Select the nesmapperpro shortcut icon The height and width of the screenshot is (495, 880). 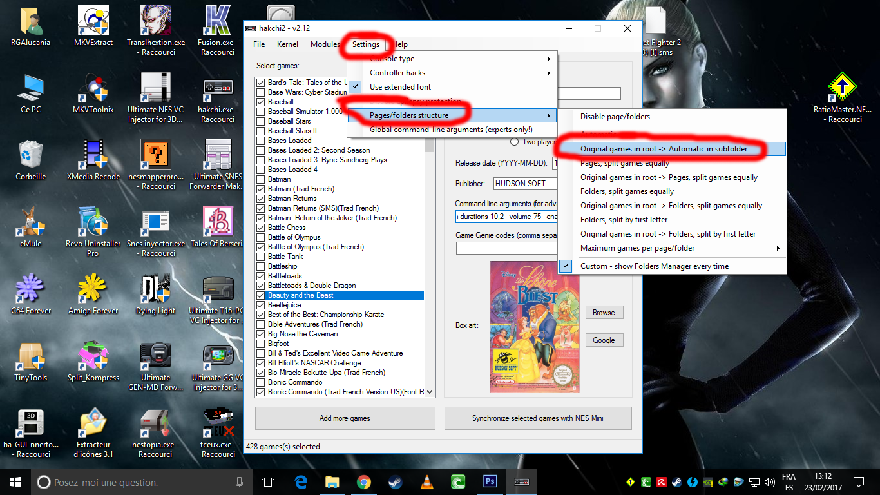156,164
